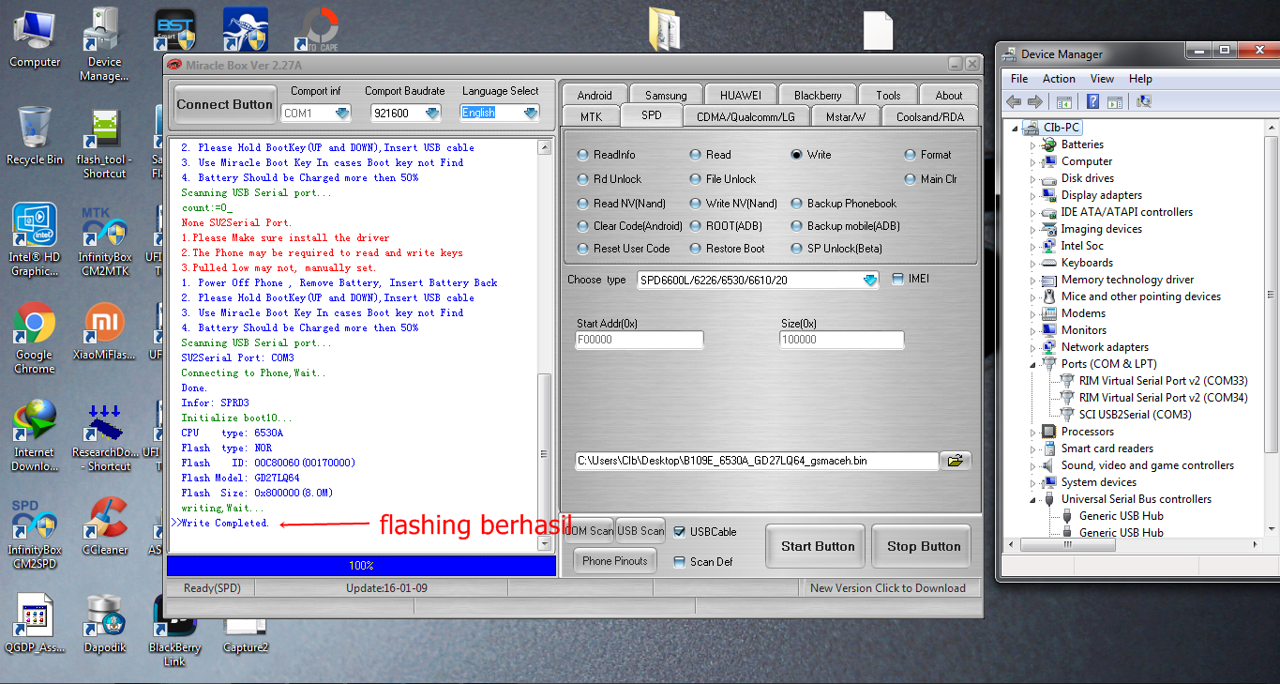Launch the flash_tool shortcut
Screen dimensions: 1280x684
pyautogui.click(x=104, y=144)
